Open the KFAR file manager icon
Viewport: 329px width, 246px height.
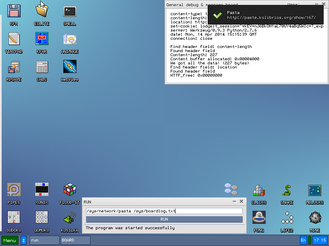coord(42,39)
